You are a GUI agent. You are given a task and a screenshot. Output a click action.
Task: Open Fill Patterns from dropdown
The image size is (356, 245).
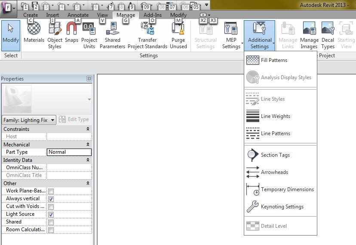coord(280,60)
